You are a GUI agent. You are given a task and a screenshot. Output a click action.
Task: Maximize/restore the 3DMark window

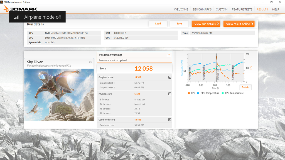[x=271, y=2]
